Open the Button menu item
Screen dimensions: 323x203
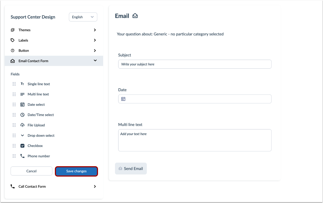(x=54, y=50)
